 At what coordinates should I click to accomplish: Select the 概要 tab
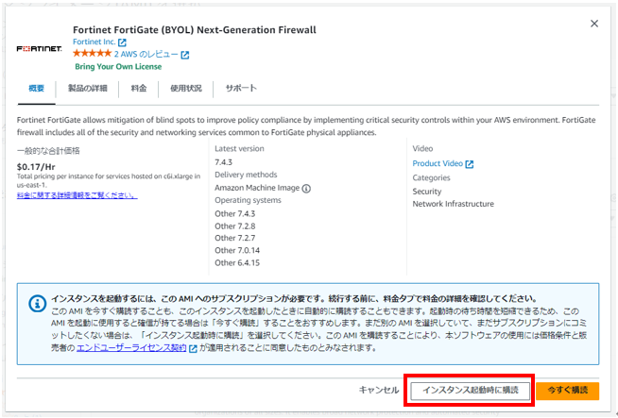[36, 88]
